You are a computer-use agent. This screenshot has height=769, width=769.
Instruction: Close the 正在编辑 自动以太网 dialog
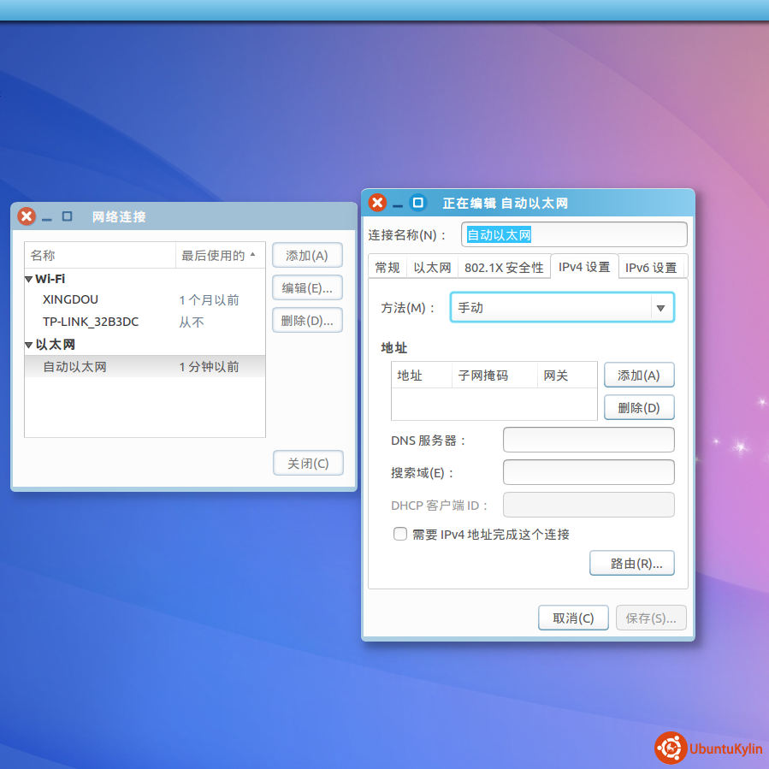[377, 203]
